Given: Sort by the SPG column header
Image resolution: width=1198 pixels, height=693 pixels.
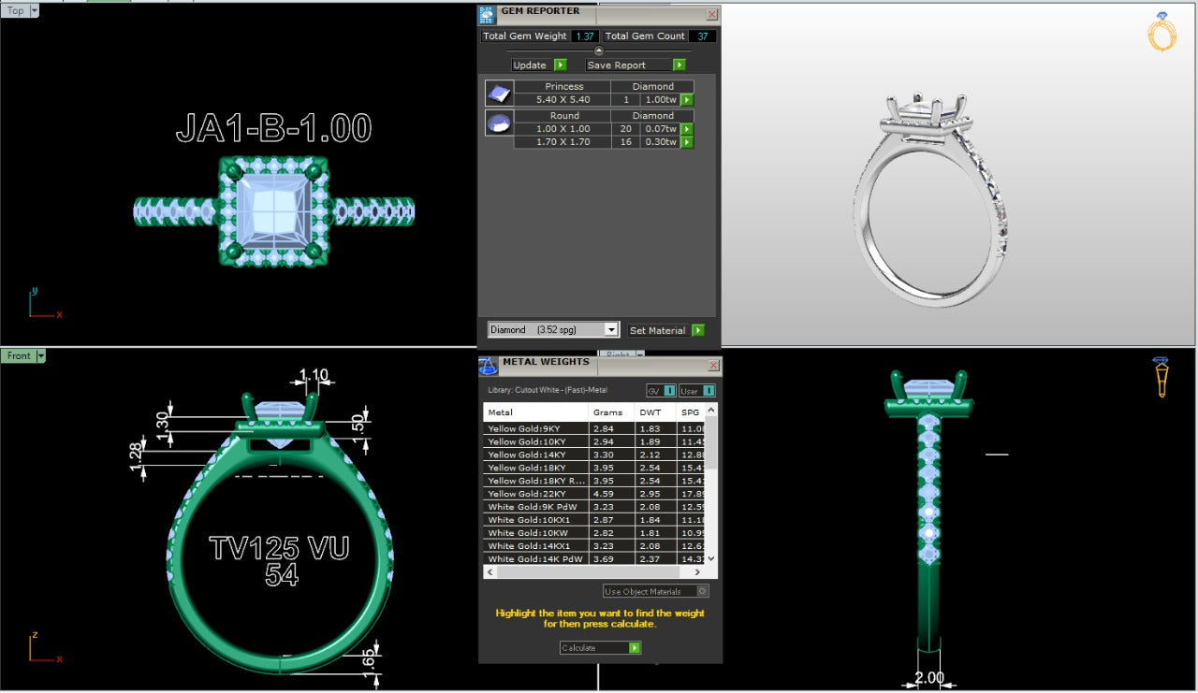Looking at the screenshot, I should point(690,412).
